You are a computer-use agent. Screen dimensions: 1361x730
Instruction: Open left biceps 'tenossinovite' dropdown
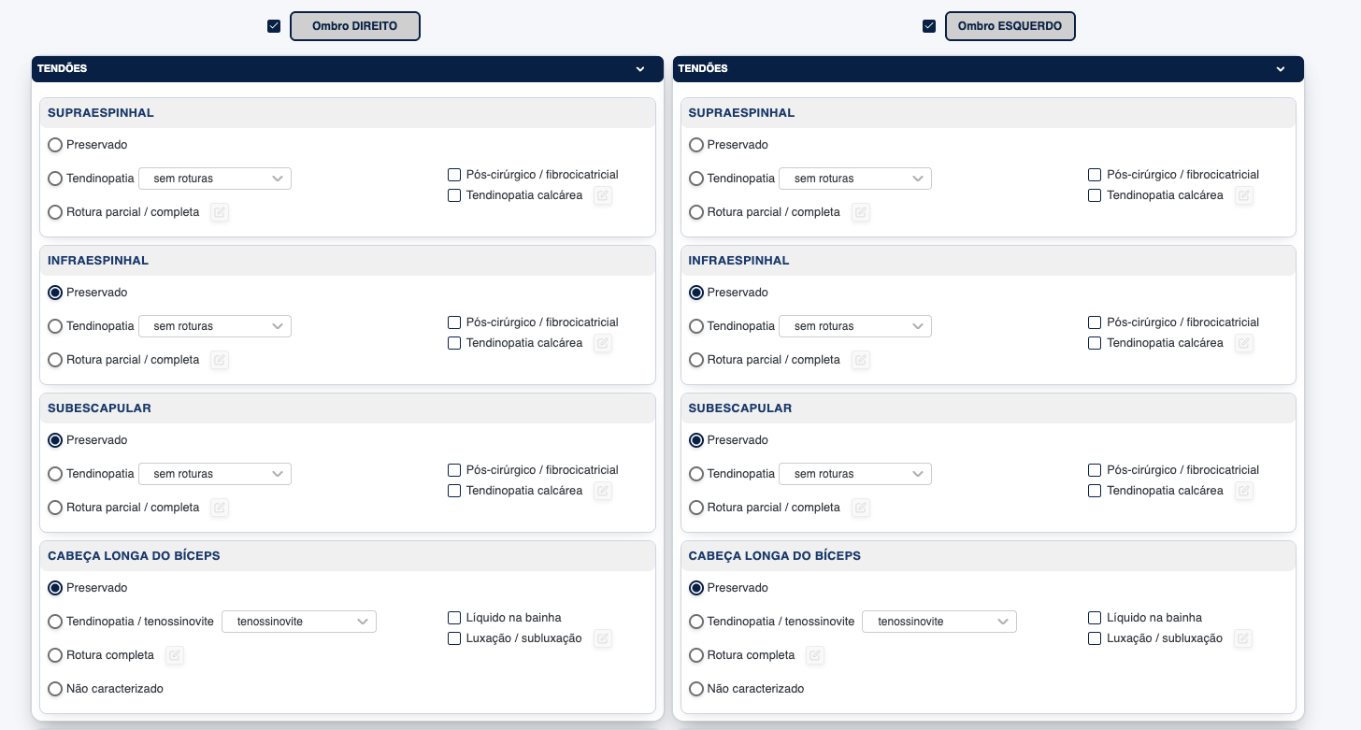point(938,622)
